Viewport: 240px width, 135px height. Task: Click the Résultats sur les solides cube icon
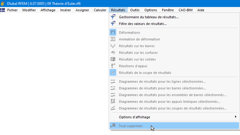[x=113, y=59]
